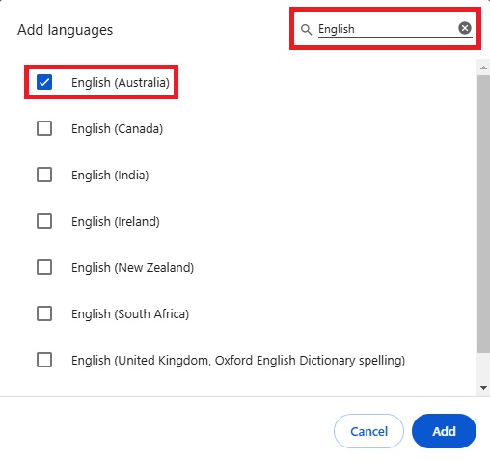Cancel the Add languages dialog

(x=368, y=431)
